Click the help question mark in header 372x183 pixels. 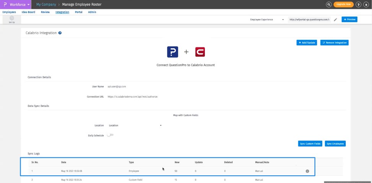(359, 5)
